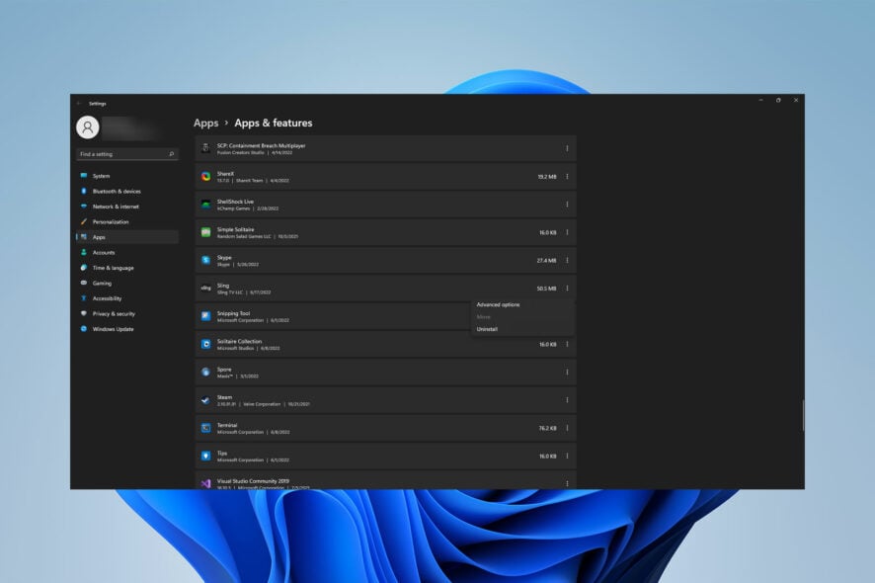Click the 76.2 KB size for Terminal
Viewport: 875px width, 583px height.
click(547, 428)
